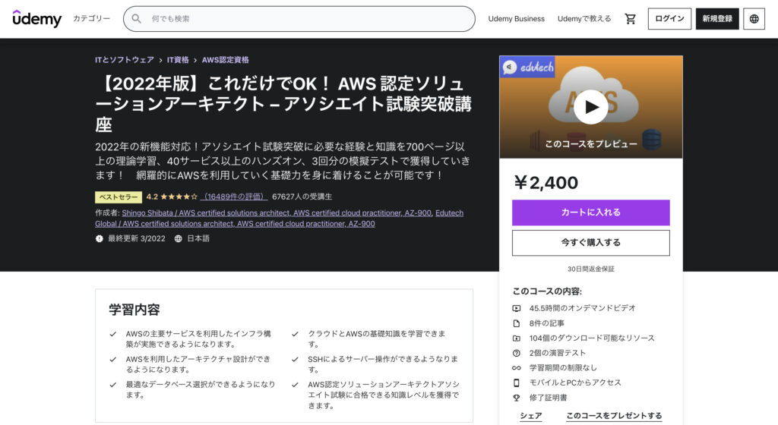
Task: Click 2個の演習テスト text
Action: click(557, 353)
